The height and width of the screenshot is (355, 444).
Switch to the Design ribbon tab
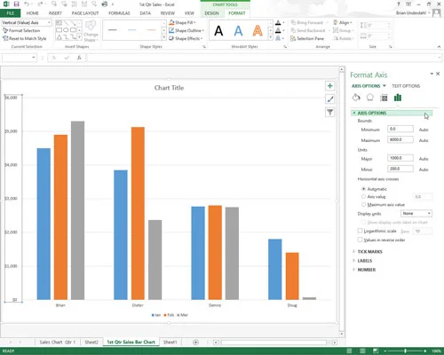[211, 13]
